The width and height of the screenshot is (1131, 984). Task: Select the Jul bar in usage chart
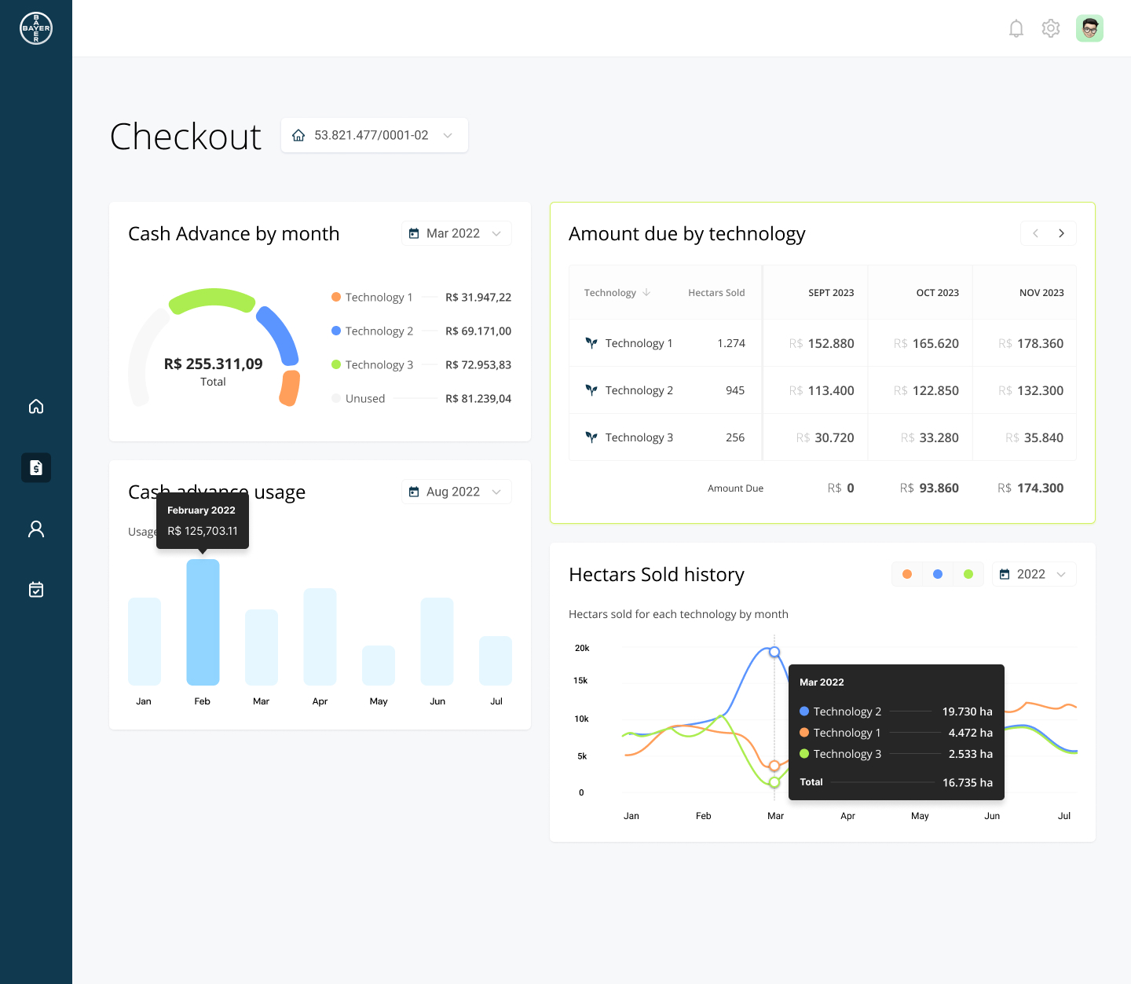[x=496, y=660]
